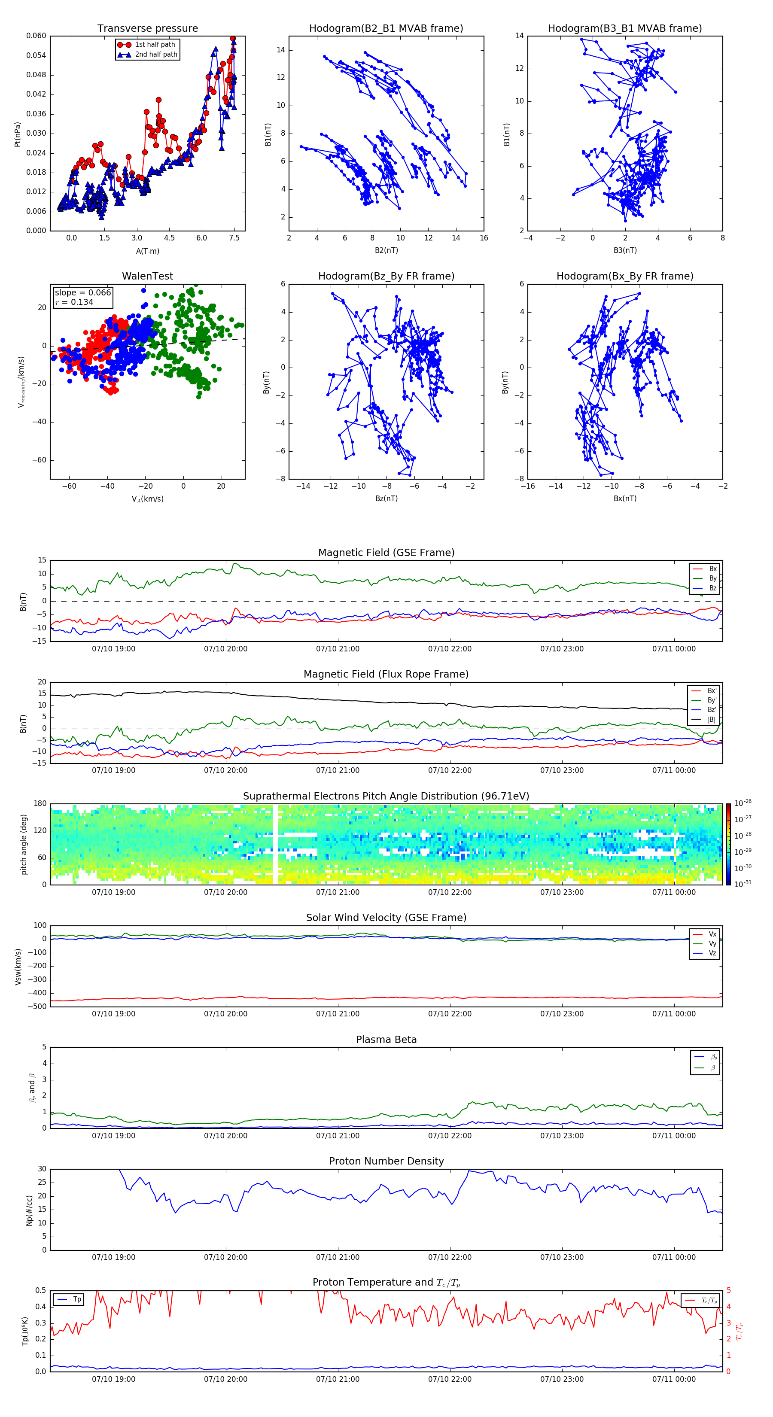Select the By legend entry in GSE field panel
773x1417 pixels.
click(705, 578)
